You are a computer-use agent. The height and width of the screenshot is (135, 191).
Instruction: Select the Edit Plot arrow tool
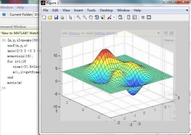tap(71, 17)
